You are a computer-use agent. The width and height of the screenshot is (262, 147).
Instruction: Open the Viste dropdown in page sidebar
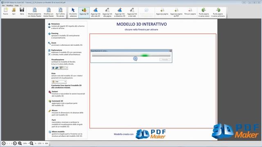[x=59, y=82]
